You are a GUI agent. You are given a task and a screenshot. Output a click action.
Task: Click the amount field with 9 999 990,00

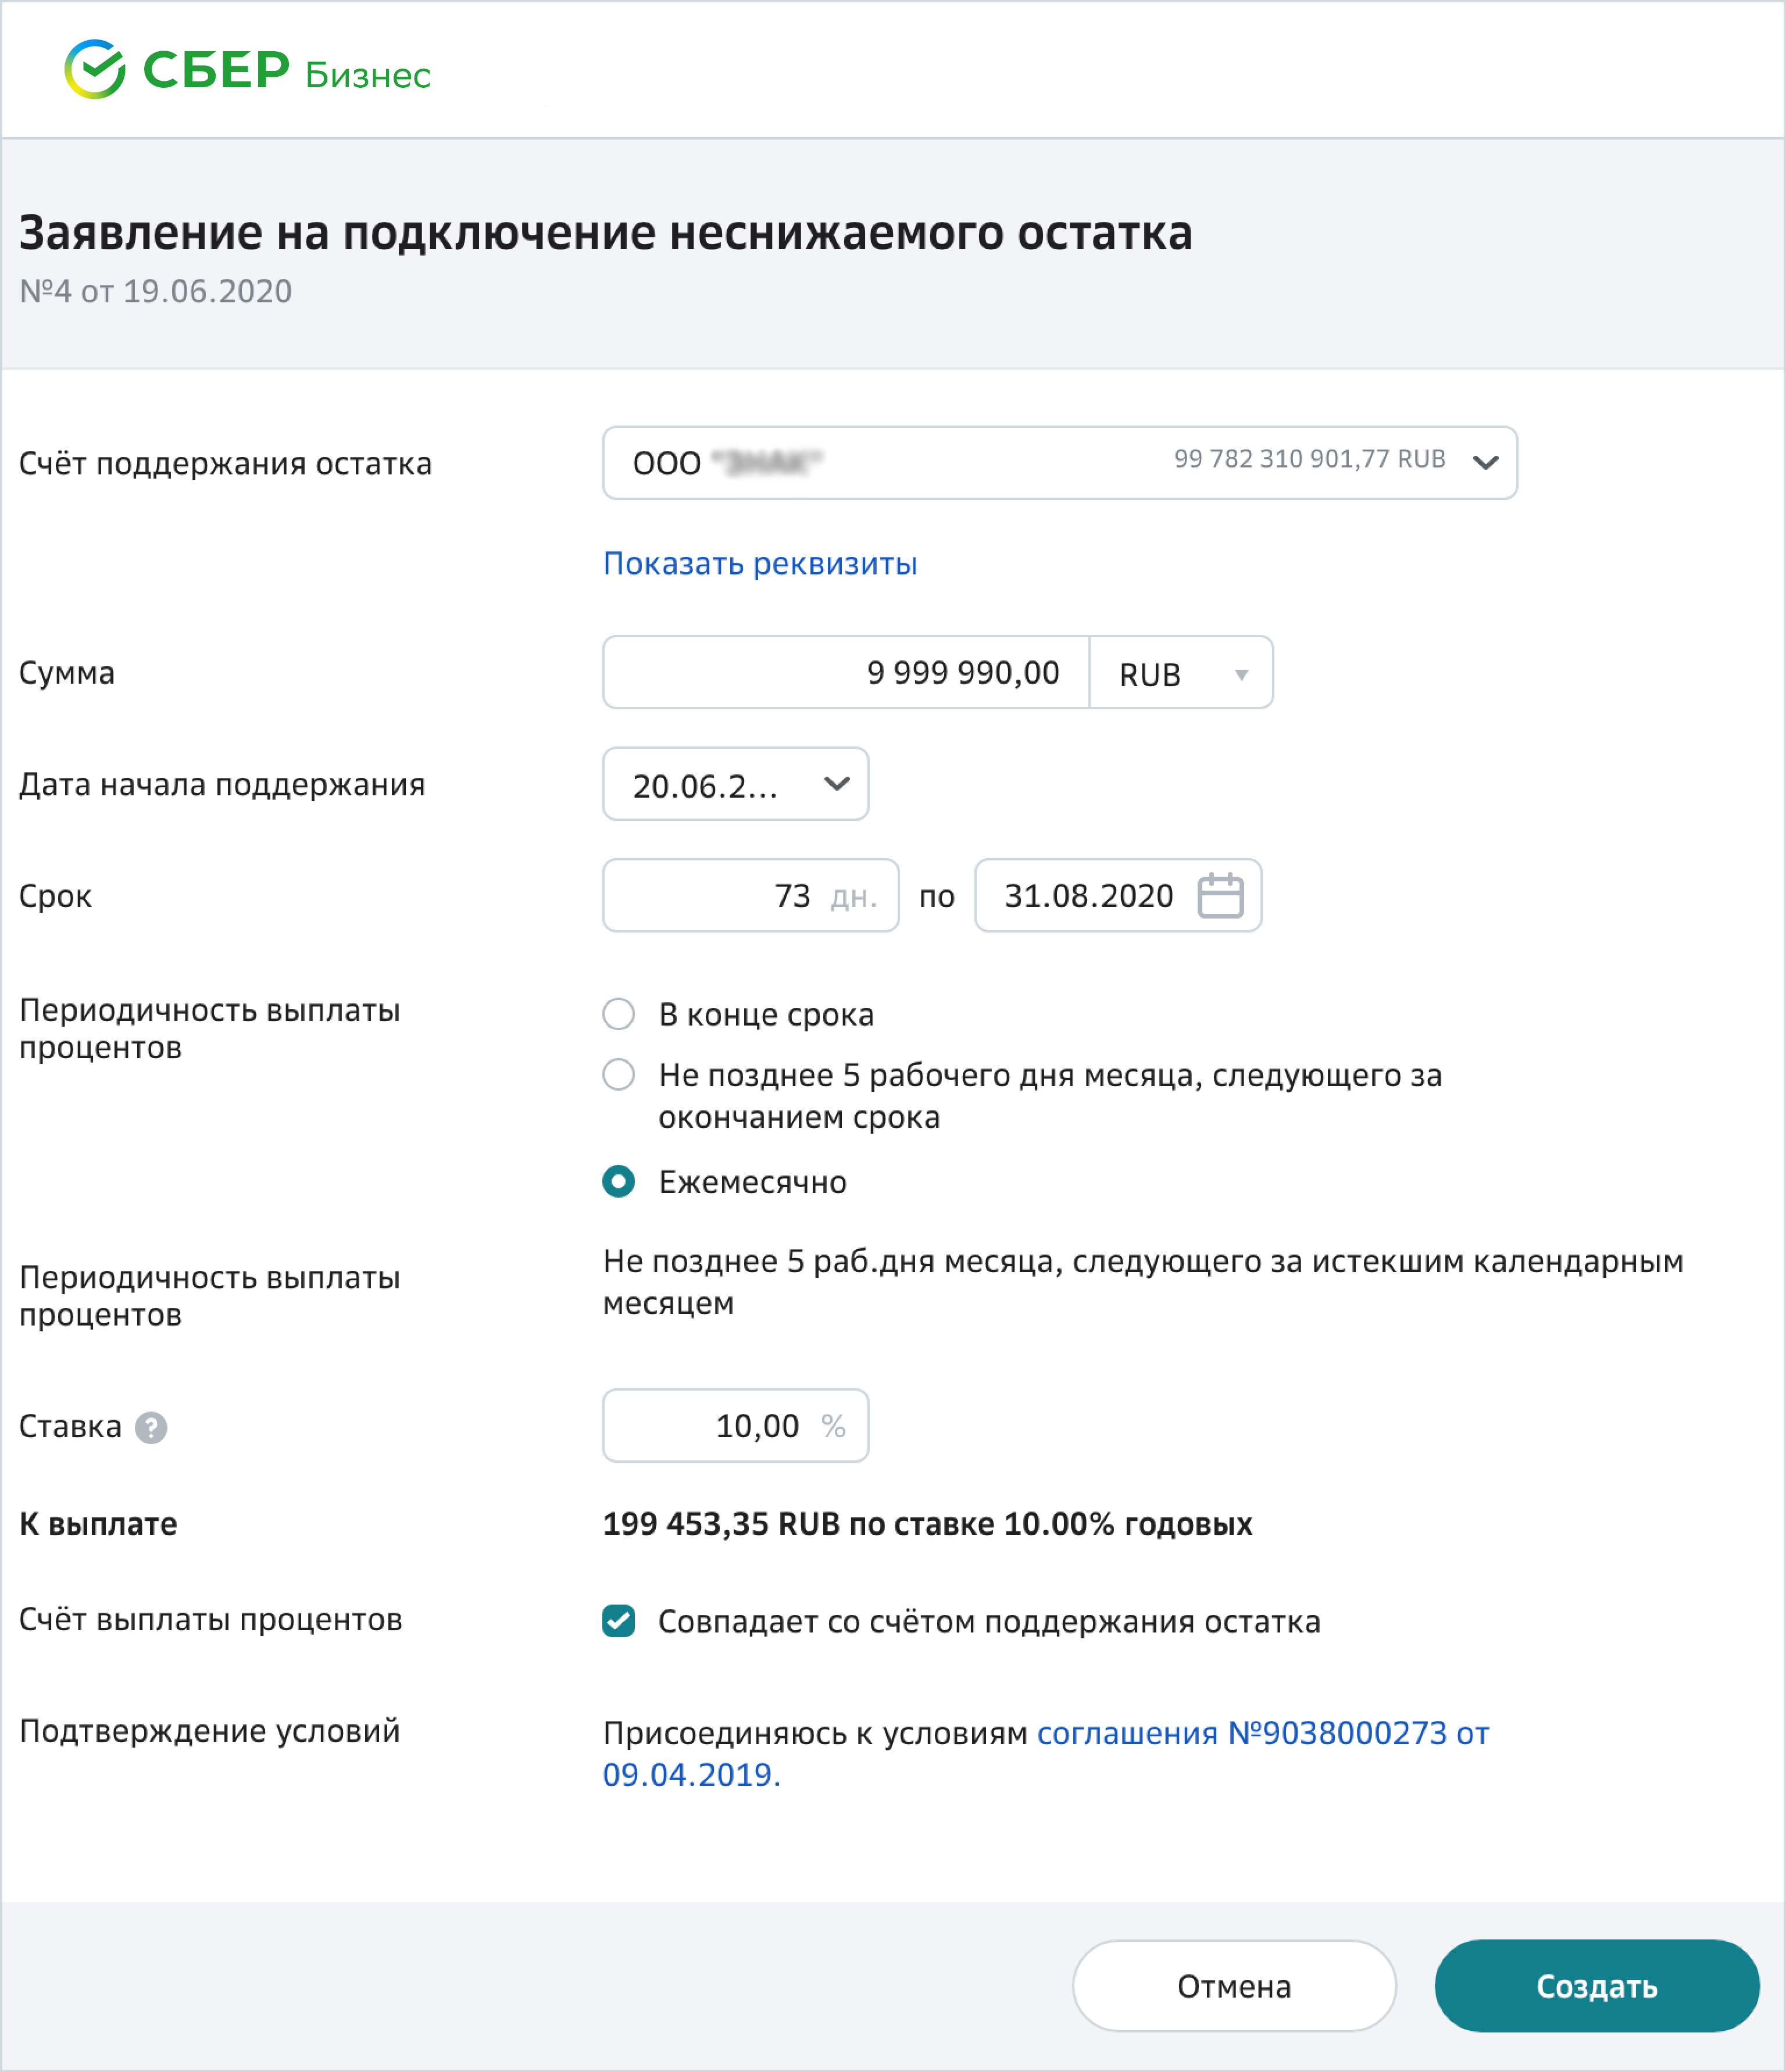click(846, 673)
